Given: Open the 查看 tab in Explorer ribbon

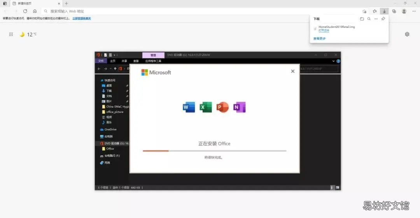Looking at the screenshot, I should pyautogui.click(x=136, y=61).
